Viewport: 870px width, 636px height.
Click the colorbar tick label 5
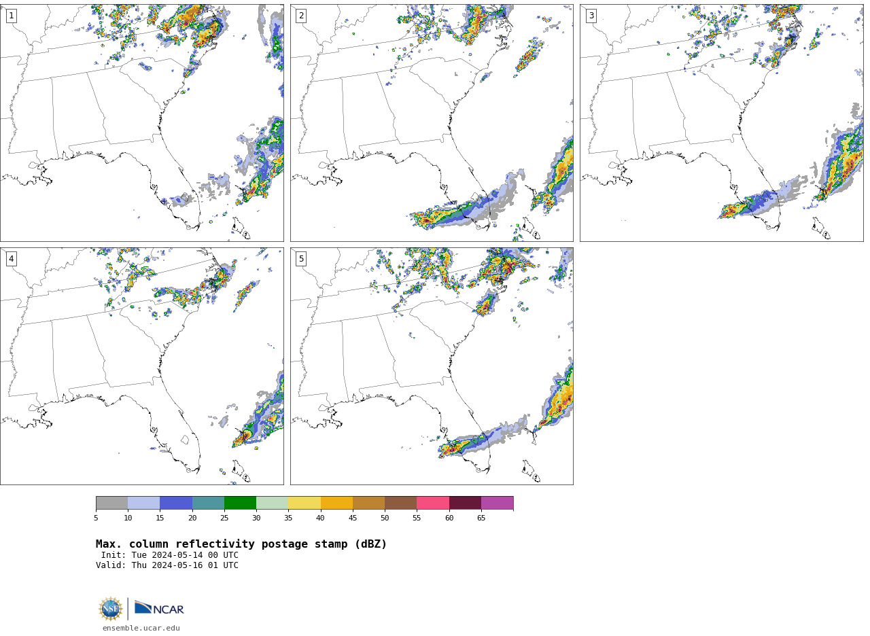(96, 518)
